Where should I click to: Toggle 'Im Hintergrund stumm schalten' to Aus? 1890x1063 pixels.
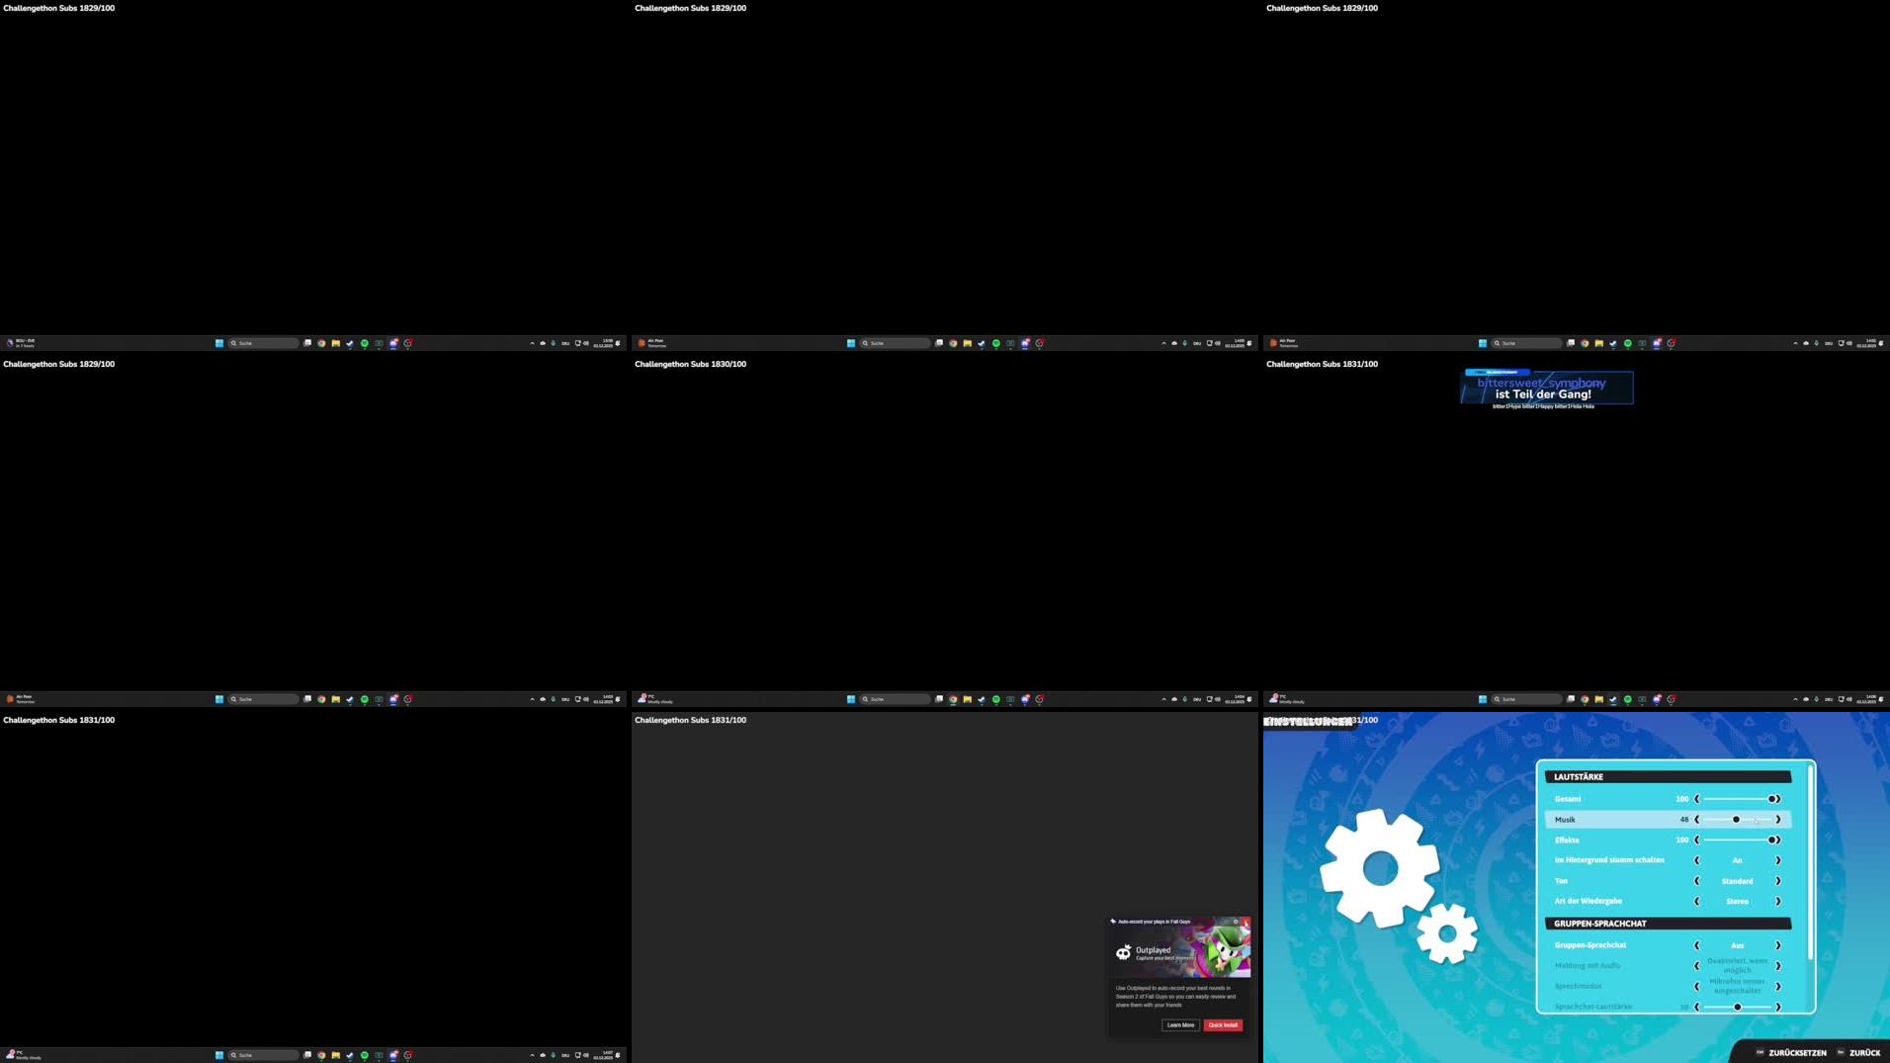(x=1697, y=861)
